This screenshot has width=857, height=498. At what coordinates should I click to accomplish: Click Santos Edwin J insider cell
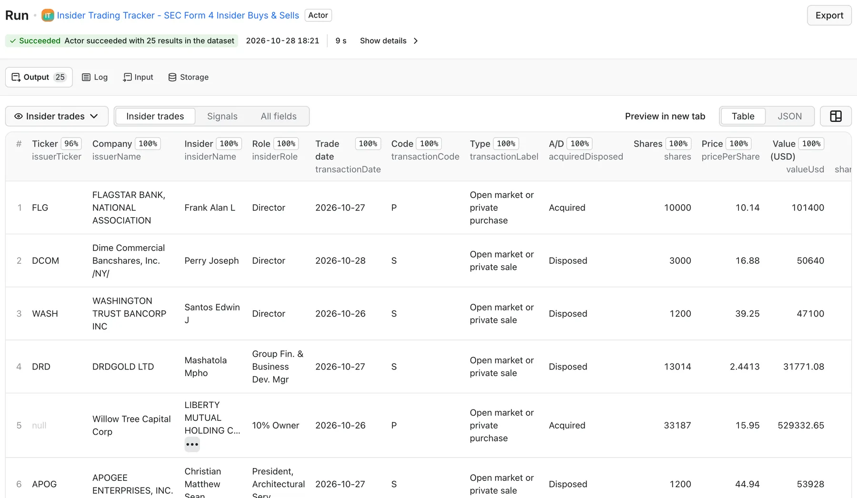[212, 314]
